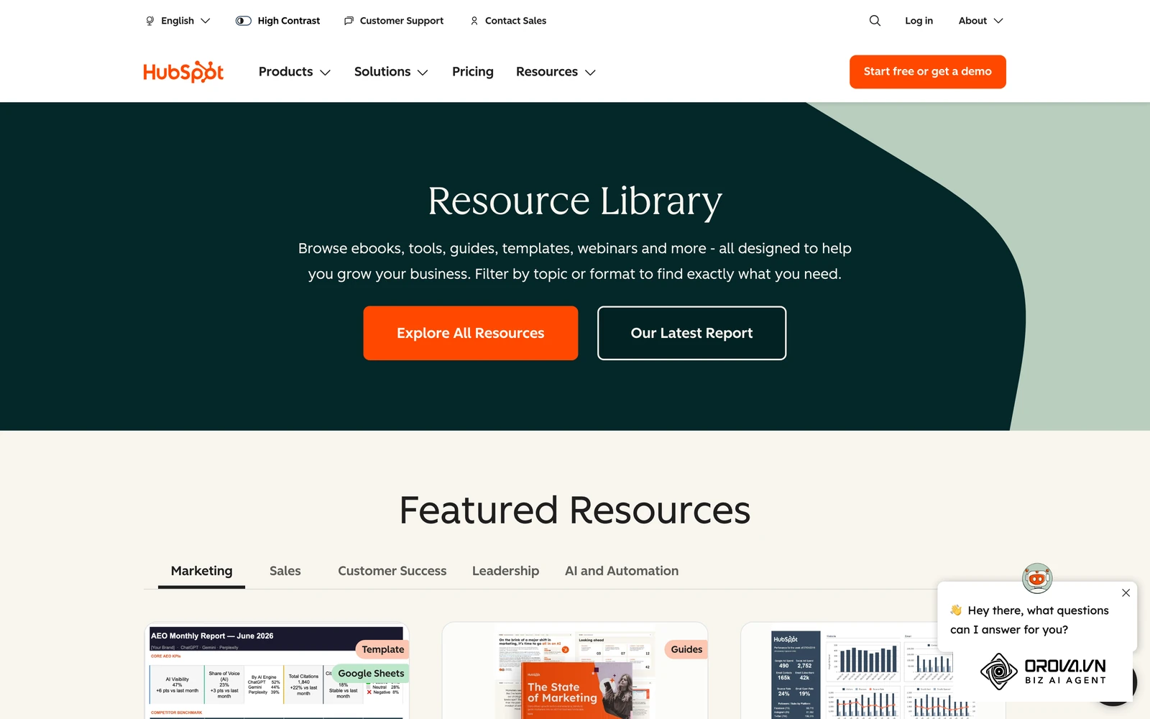1150x719 pixels.
Task: Click the Featured Resources heading
Action: (575, 510)
